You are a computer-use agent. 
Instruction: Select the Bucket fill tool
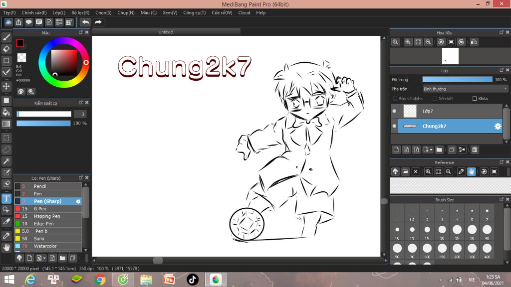6,112
